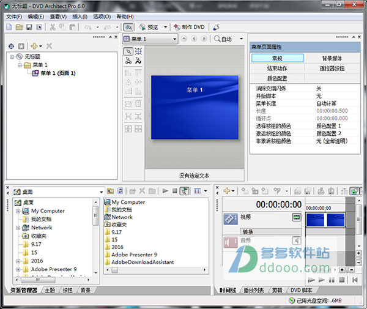Open the File (文件) menu
Viewport: 367px width, 309px height.
coord(14,17)
